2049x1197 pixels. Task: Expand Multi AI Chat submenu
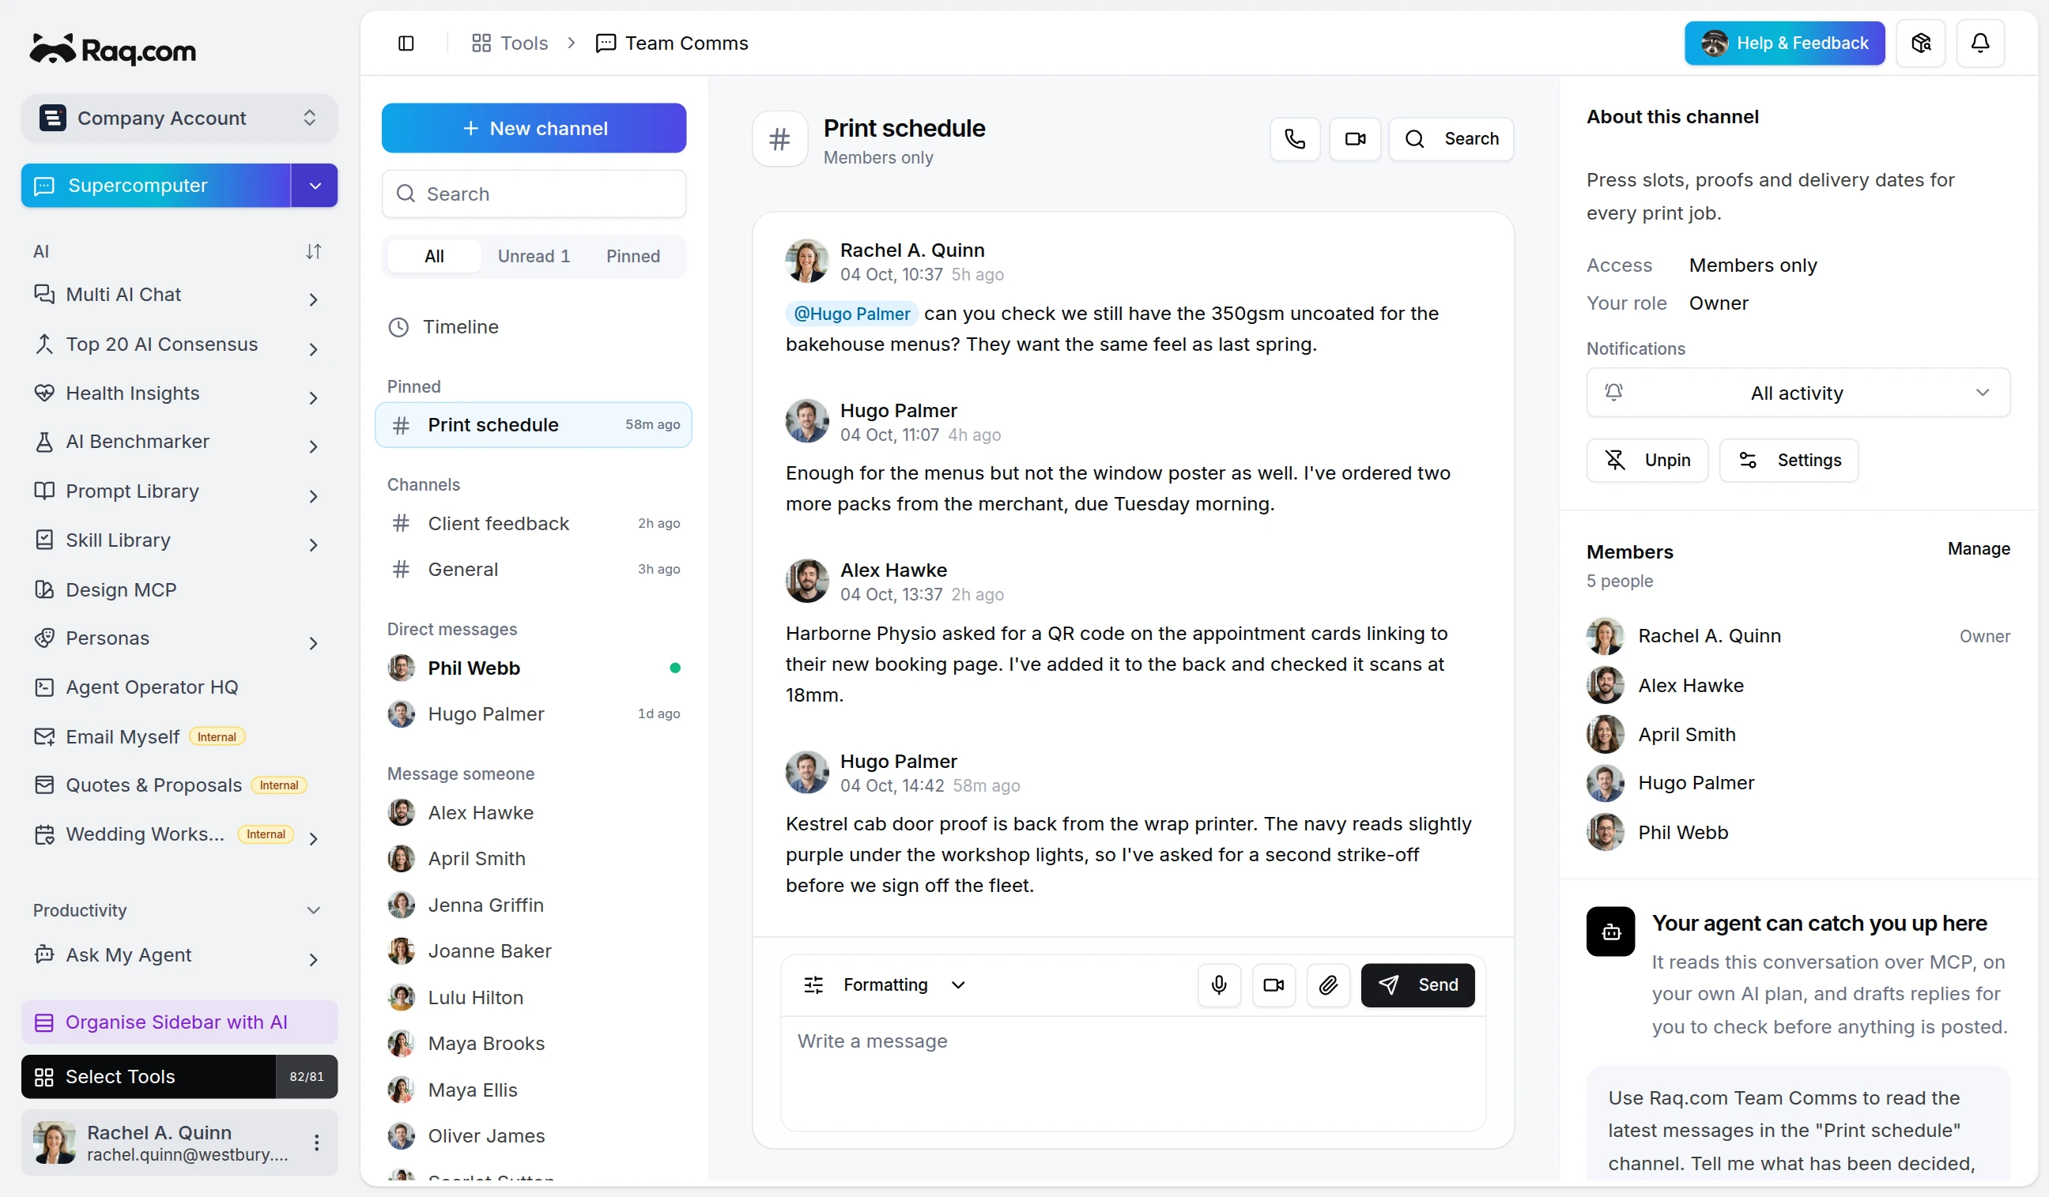(x=313, y=300)
